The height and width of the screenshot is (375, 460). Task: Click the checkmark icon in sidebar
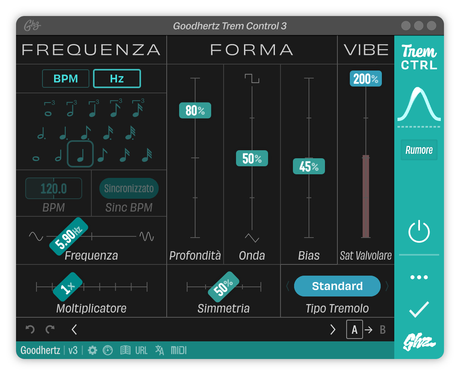(419, 309)
